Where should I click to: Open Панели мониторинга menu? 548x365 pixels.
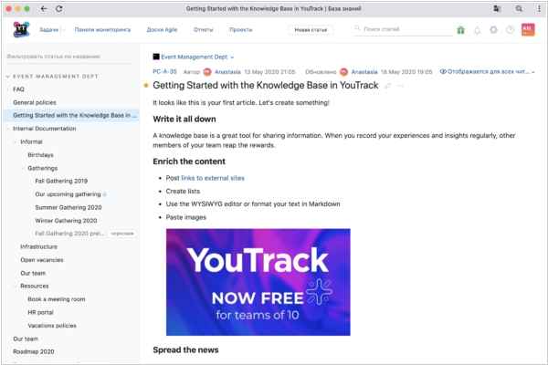tap(102, 30)
